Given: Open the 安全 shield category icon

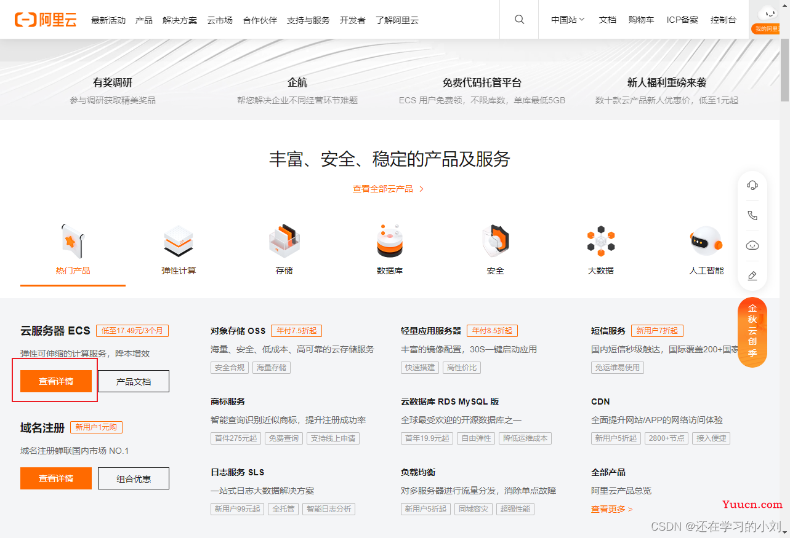Looking at the screenshot, I should tap(495, 241).
